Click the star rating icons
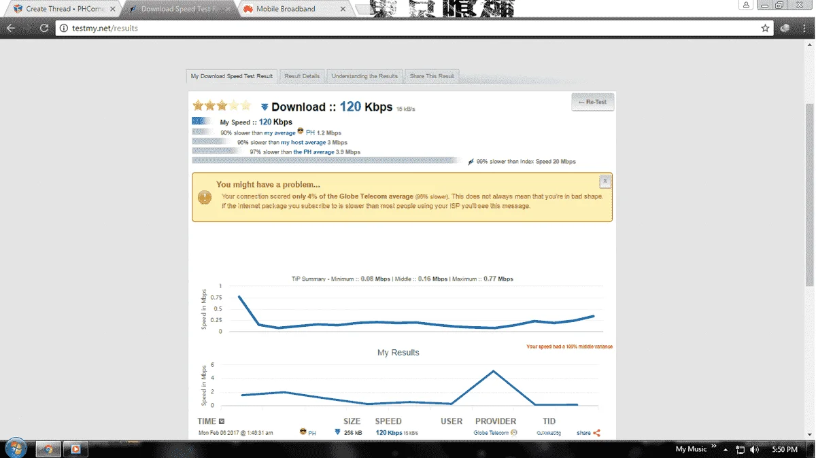This screenshot has width=816, height=458. 222,105
